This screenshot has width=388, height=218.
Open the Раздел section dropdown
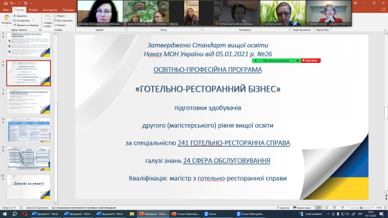[61, 25]
